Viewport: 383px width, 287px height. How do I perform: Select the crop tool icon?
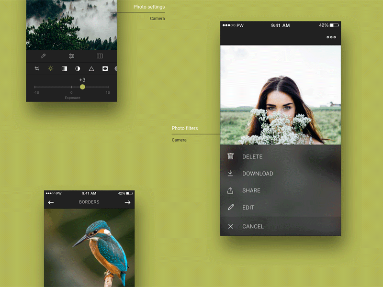pos(37,68)
